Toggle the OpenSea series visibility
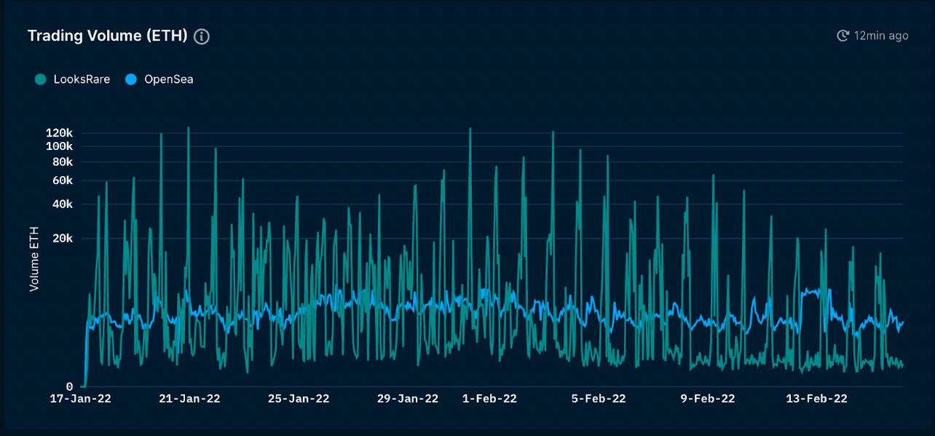Viewport: 935px width, 436px height. [x=159, y=79]
